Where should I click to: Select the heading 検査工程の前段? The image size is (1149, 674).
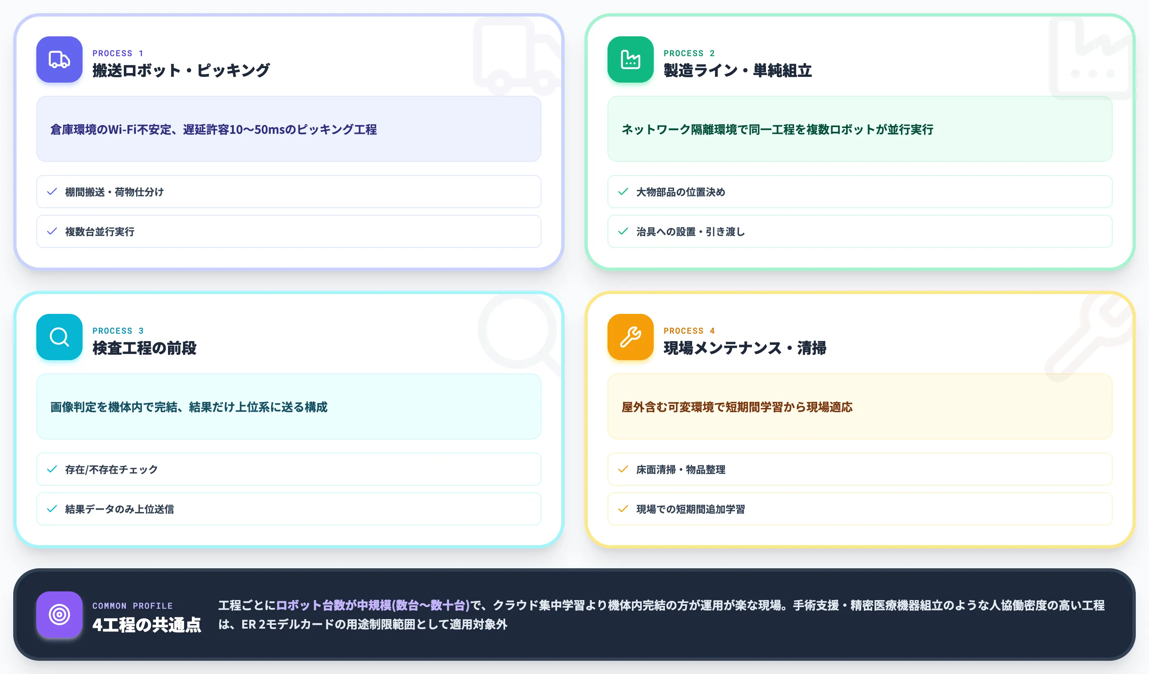(x=144, y=348)
